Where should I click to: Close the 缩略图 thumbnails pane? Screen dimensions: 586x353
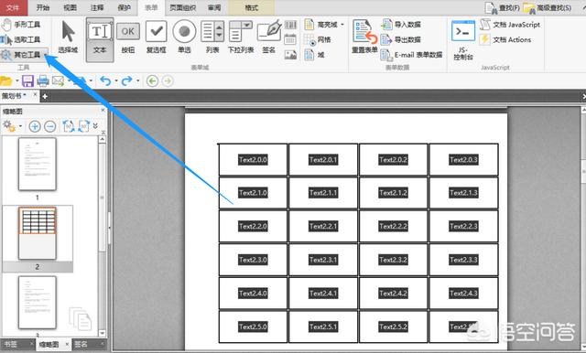pos(103,110)
